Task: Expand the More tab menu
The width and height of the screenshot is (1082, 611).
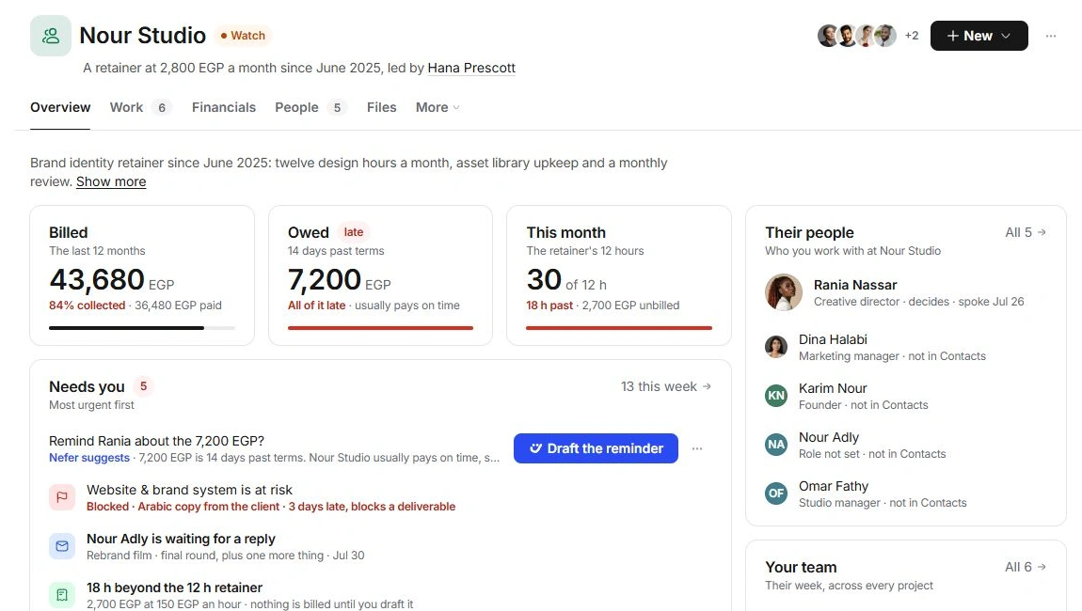Action: tap(438, 107)
